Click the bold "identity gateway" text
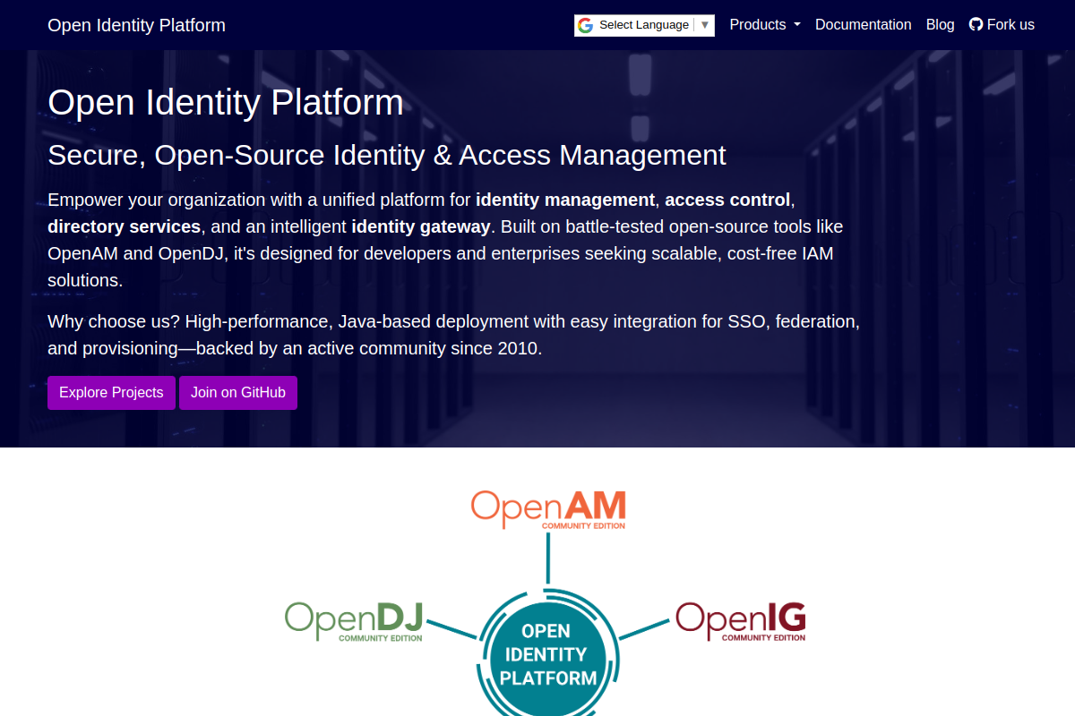 (421, 226)
